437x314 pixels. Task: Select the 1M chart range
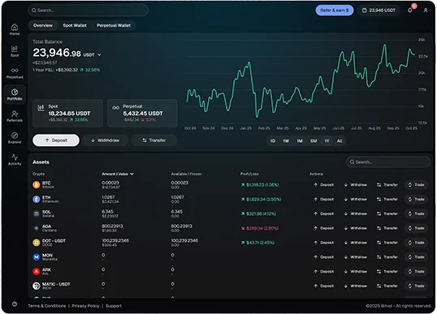[x=300, y=141]
